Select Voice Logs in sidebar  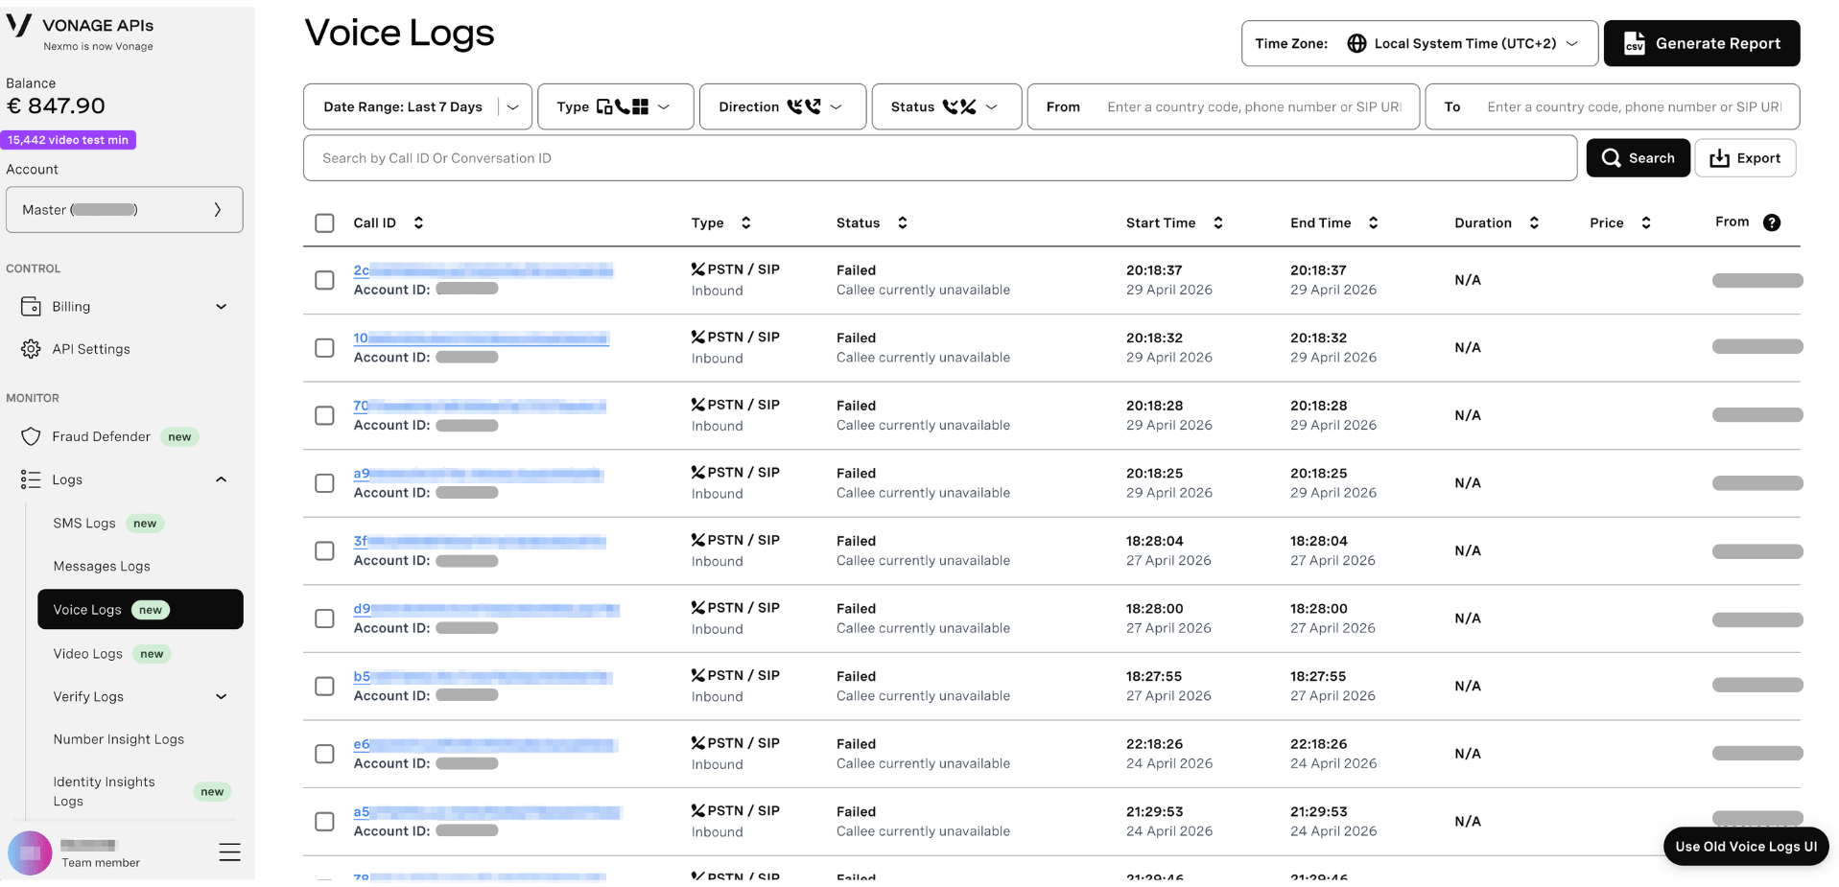[x=140, y=610]
